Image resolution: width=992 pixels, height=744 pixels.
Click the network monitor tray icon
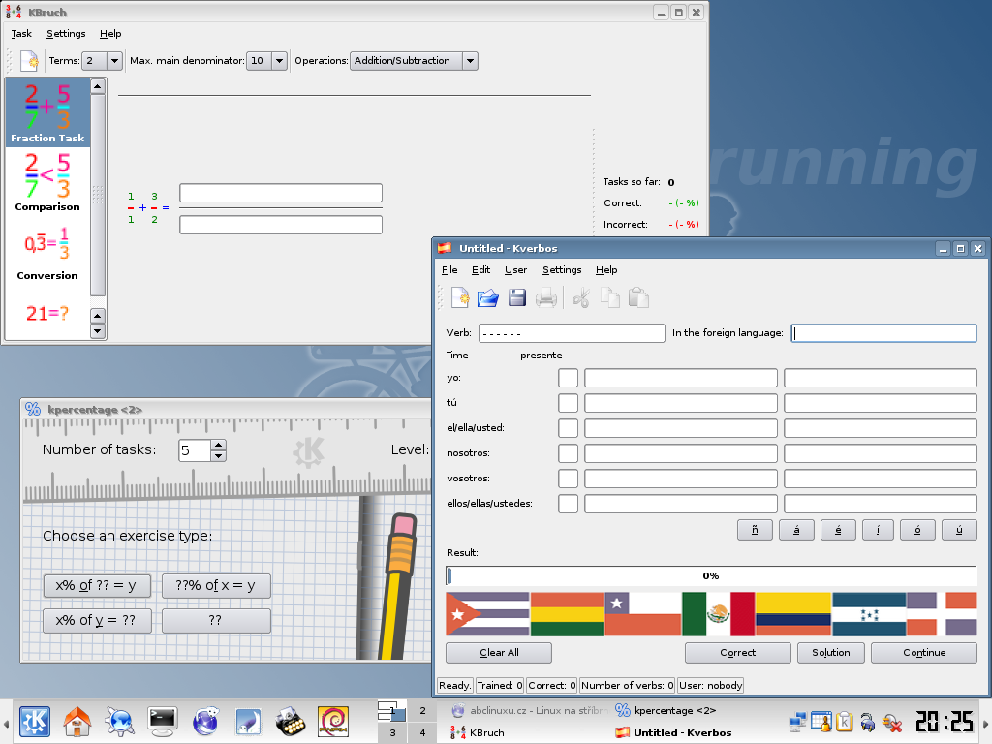click(x=798, y=722)
